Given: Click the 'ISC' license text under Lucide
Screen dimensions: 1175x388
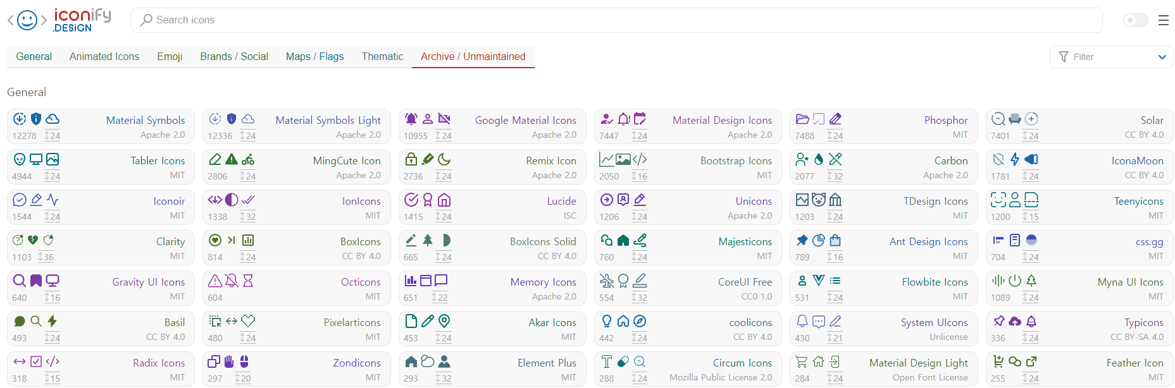Looking at the screenshot, I should click(569, 215).
